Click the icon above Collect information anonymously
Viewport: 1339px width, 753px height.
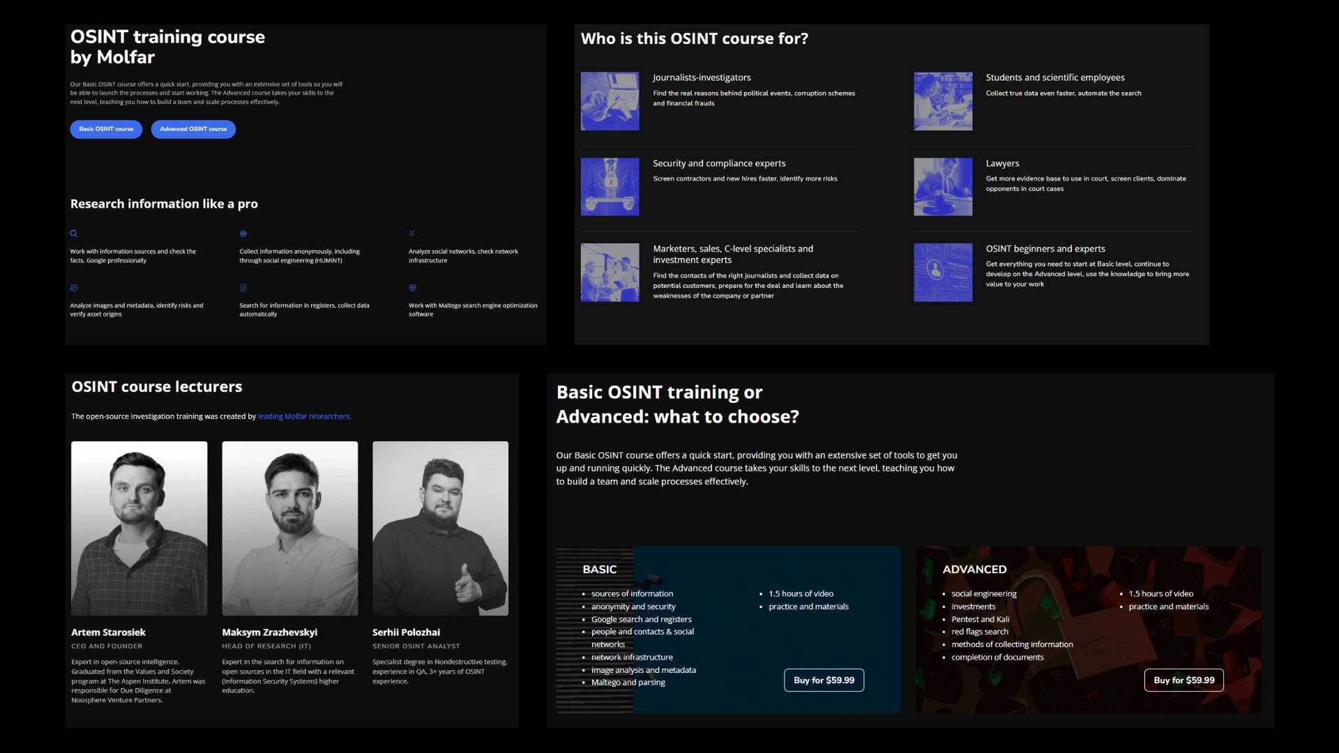click(243, 234)
